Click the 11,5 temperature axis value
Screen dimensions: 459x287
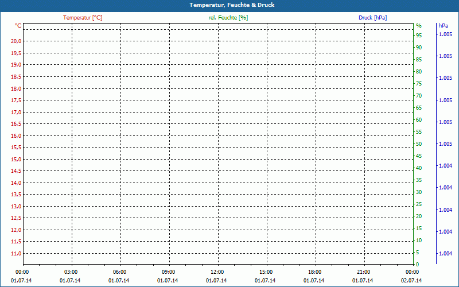(16, 242)
